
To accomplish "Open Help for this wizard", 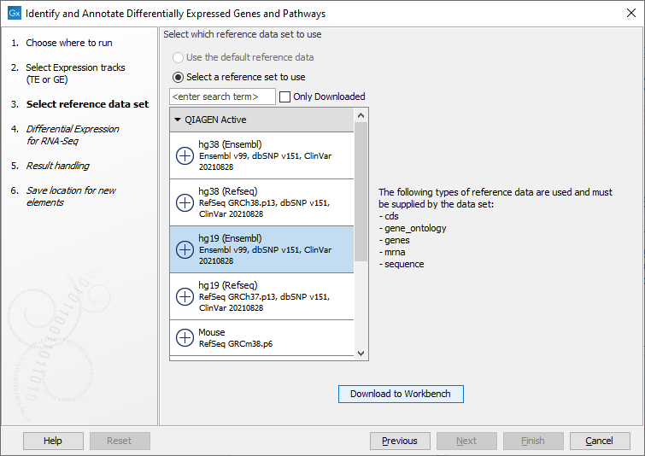I will coord(53,441).
